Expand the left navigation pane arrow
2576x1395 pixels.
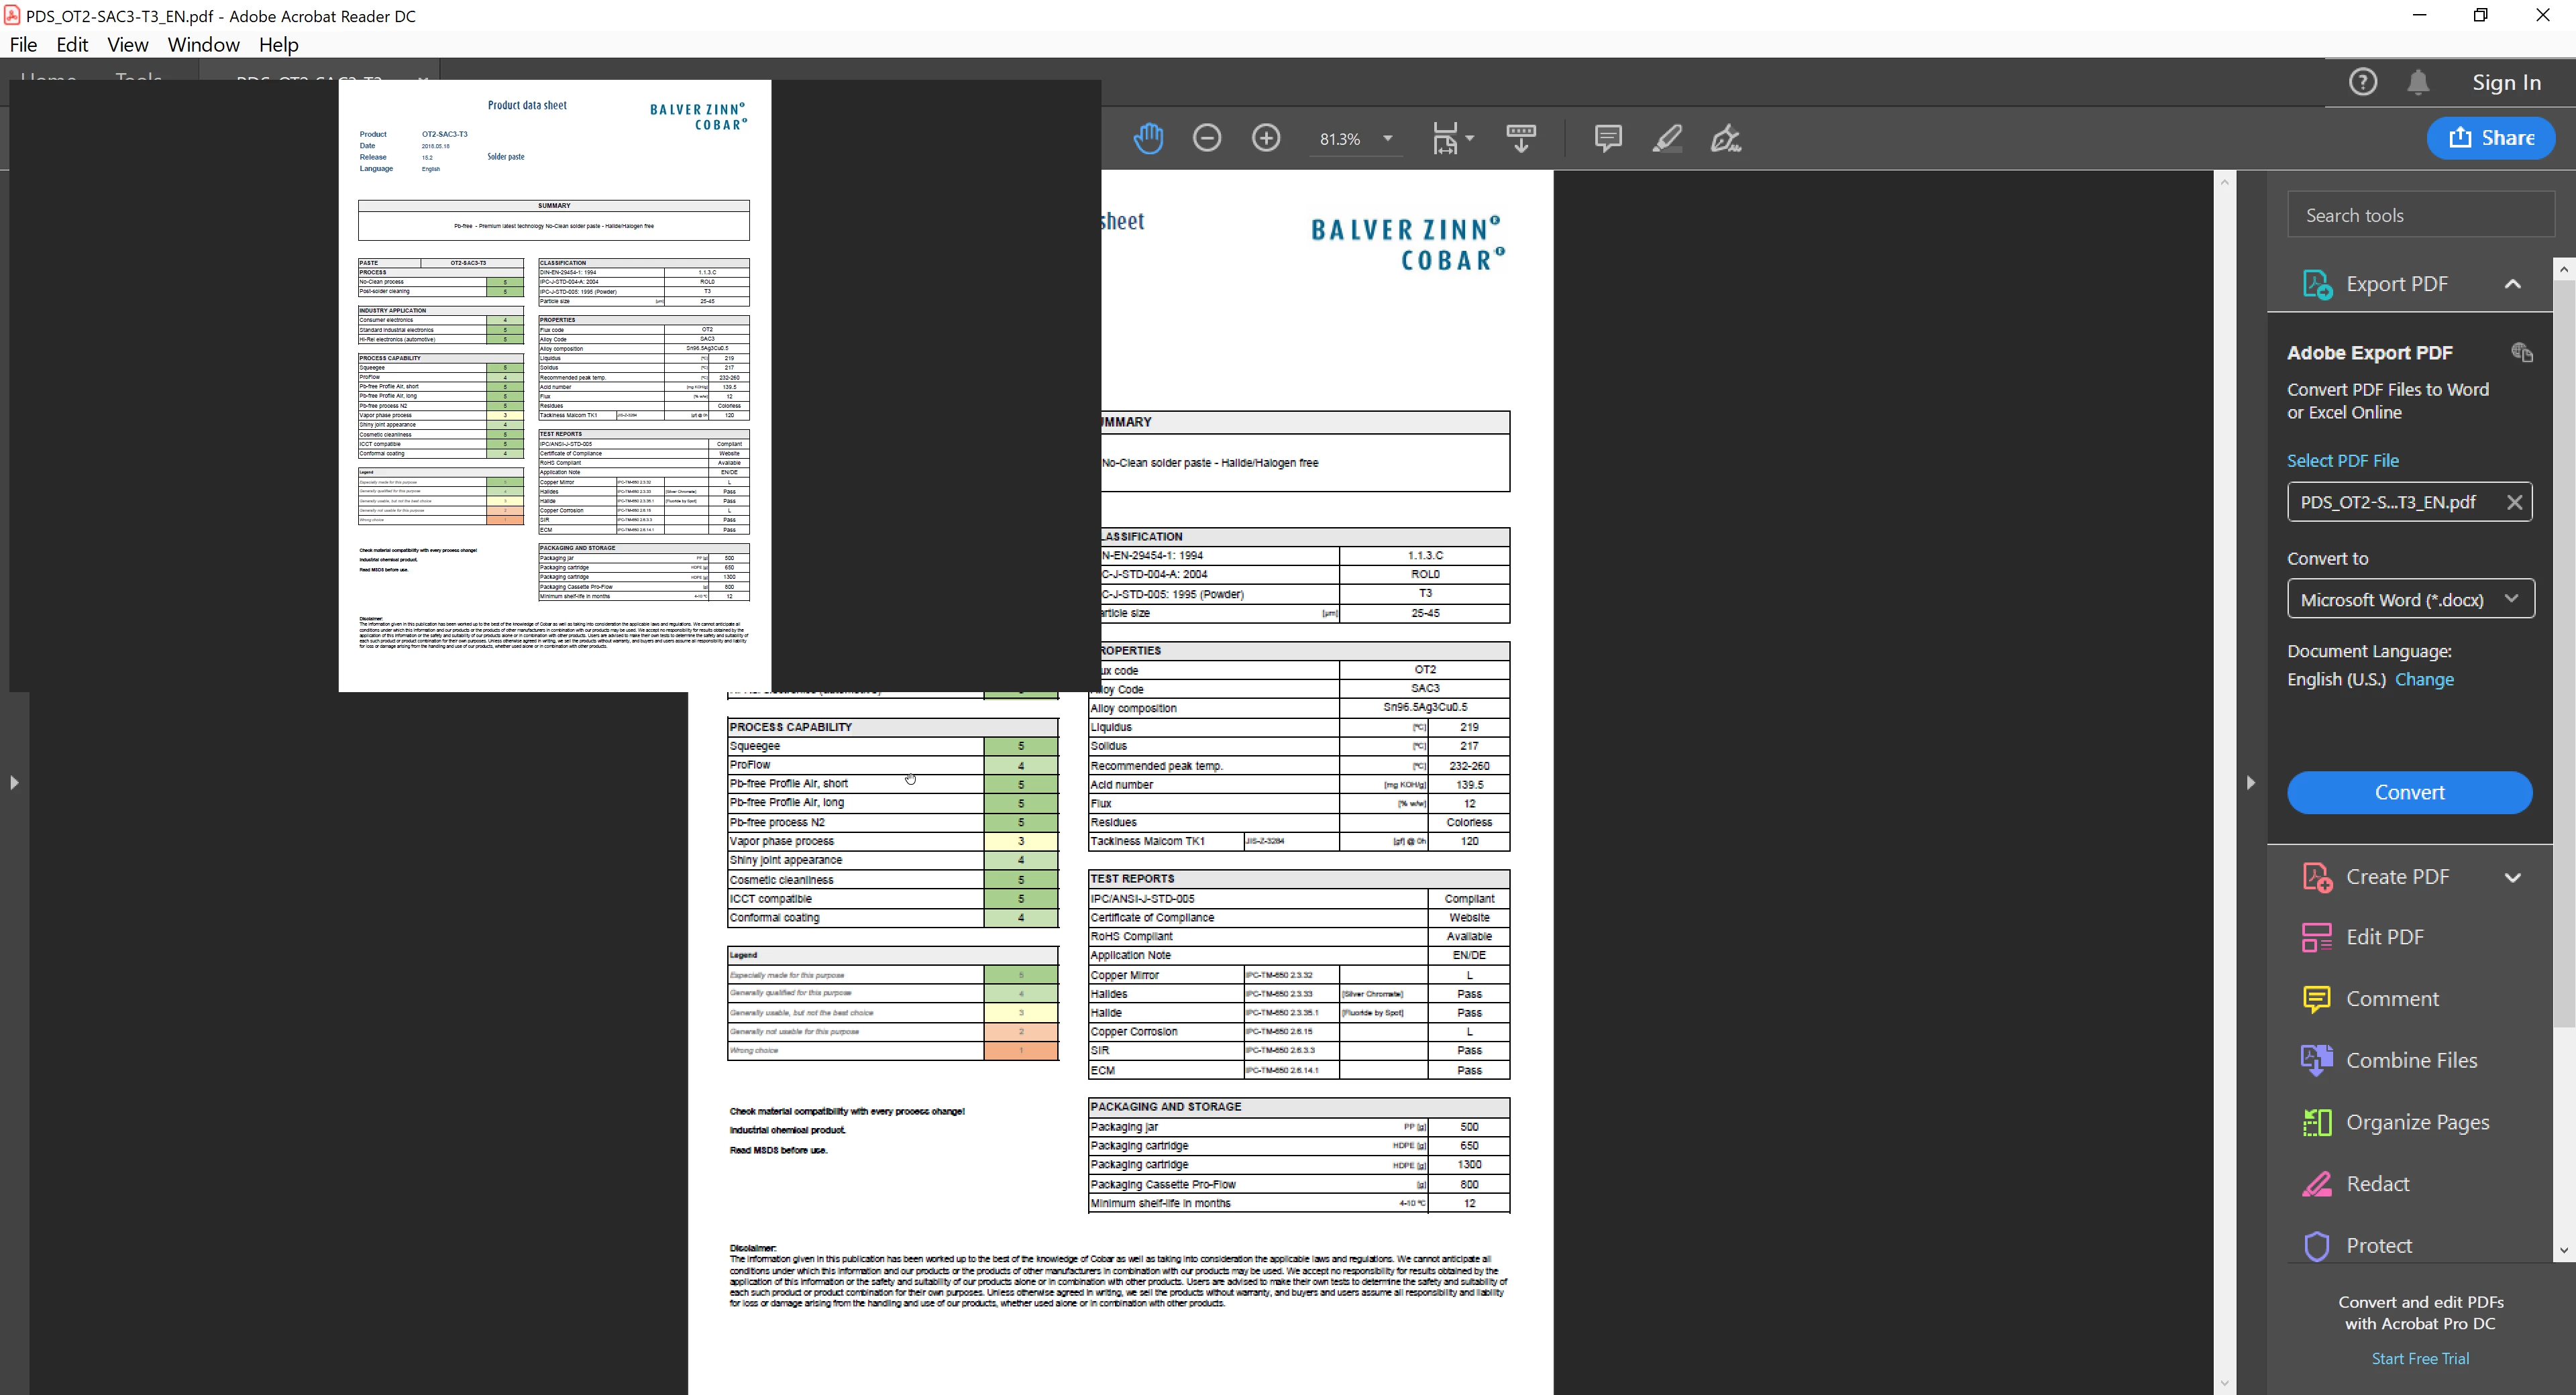click(14, 782)
